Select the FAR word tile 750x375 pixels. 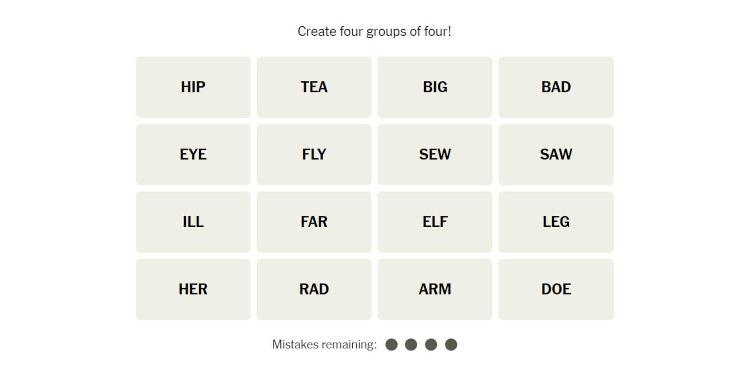tap(314, 221)
